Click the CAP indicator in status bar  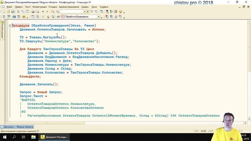(x=196, y=131)
